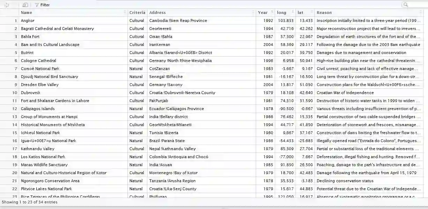Viewport: 428px width, 209px height.
Task: Click the sort arrows on the Reason column
Action: [x=420, y=13]
